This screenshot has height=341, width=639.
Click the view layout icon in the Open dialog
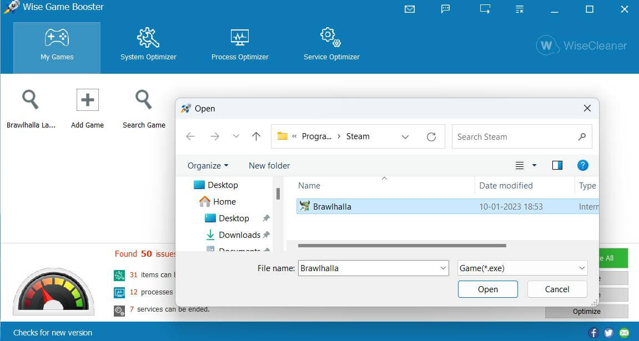[520, 165]
